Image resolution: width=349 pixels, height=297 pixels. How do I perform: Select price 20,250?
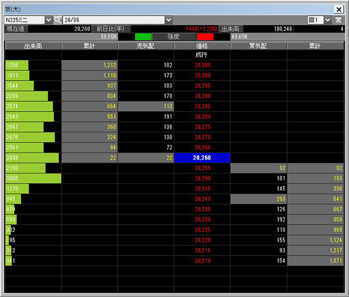202,178
